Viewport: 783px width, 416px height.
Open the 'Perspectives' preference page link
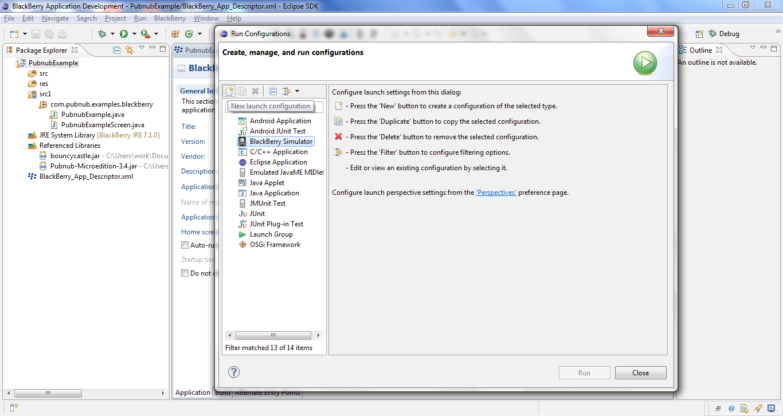pyautogui.click(x=496, y=193)
